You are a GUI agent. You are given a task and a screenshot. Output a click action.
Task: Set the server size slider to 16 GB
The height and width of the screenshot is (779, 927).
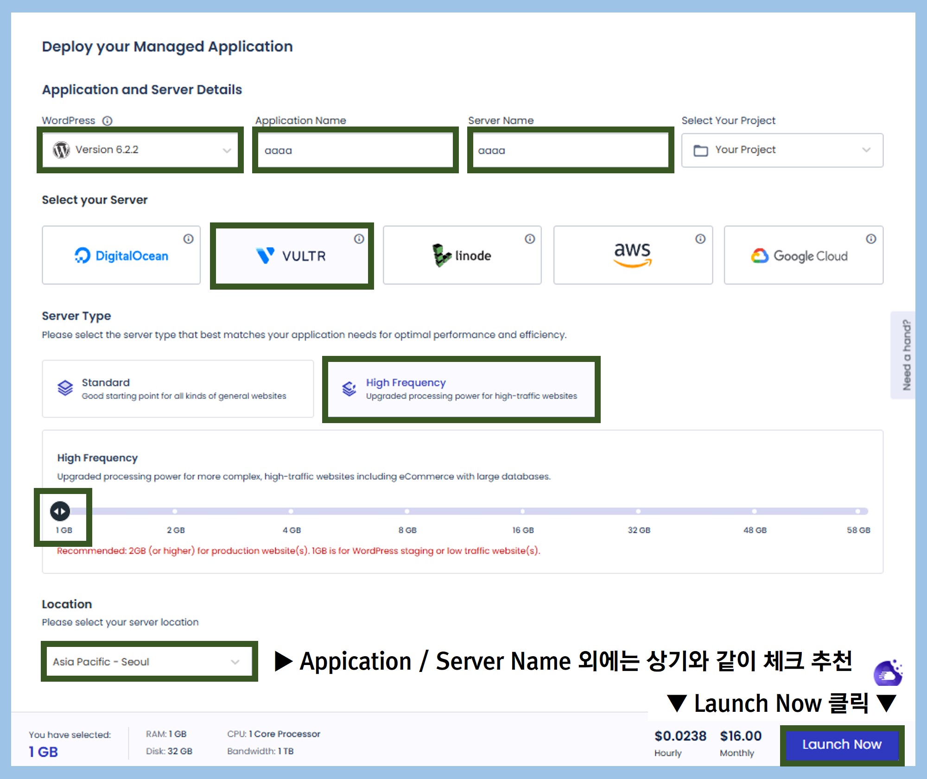[523, 512]
